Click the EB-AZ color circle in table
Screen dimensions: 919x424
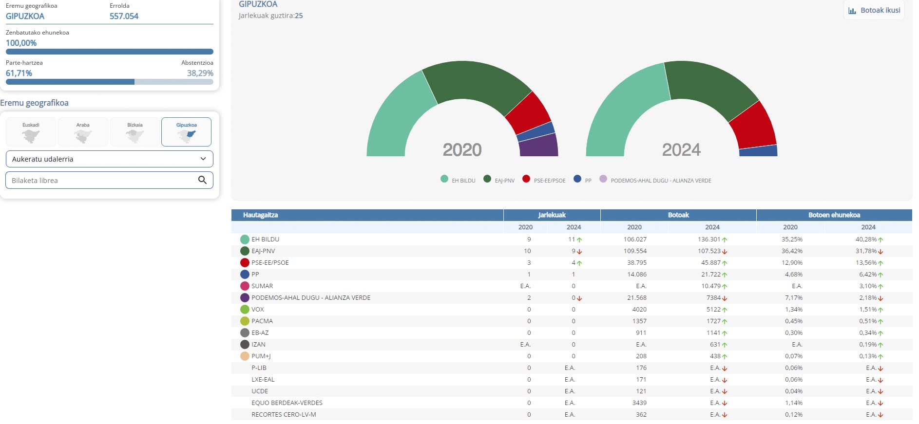tap(245, 333)
